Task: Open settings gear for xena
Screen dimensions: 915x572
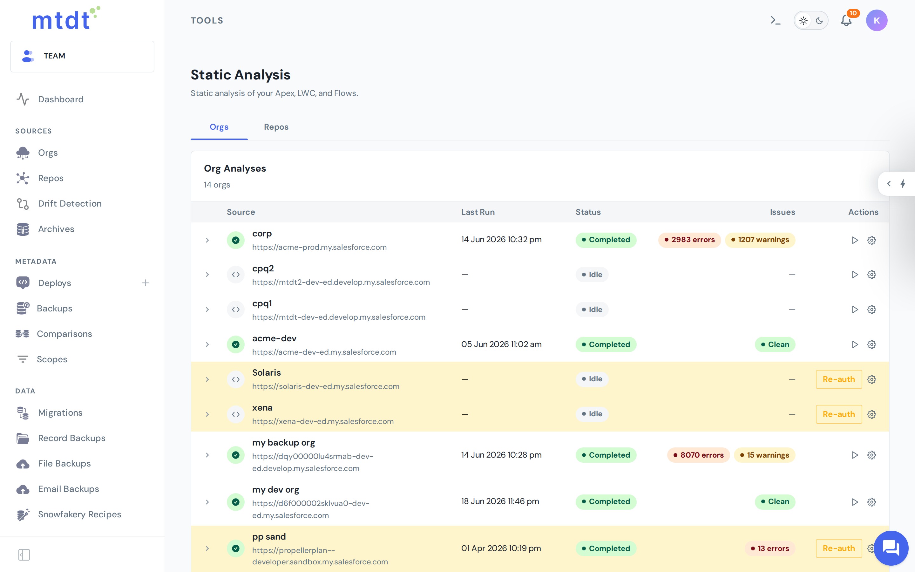Action: tap(872, 414)
